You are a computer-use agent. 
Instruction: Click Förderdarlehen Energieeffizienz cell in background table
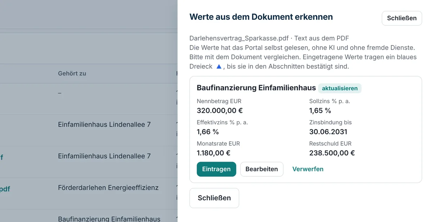108,188
